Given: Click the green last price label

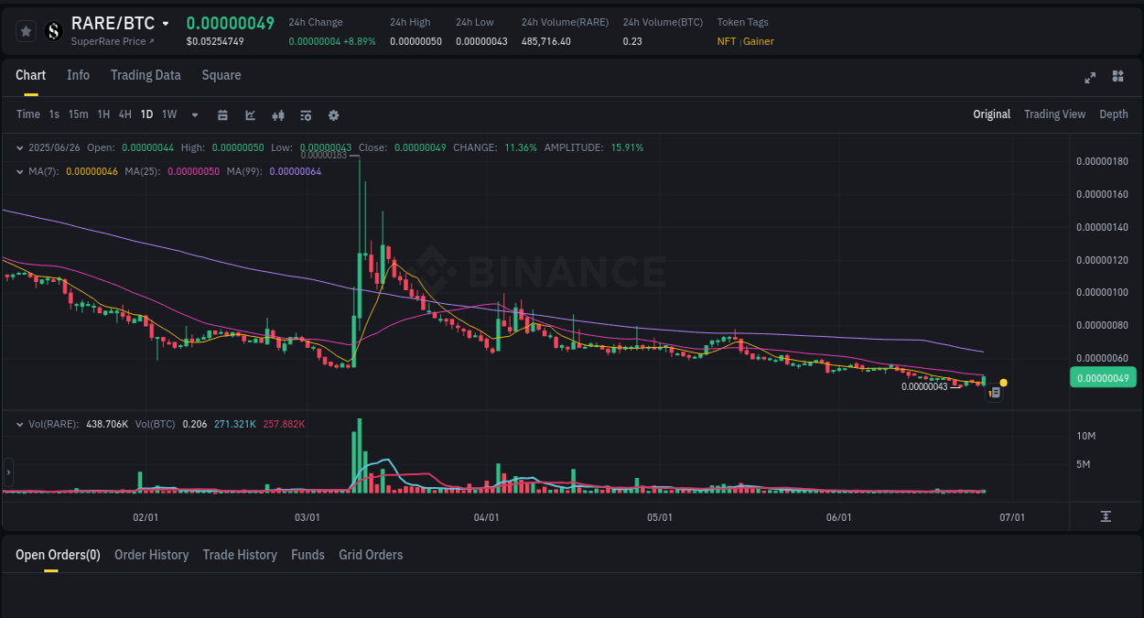Looking at the screenshot, I should (x=1103, y=377).
